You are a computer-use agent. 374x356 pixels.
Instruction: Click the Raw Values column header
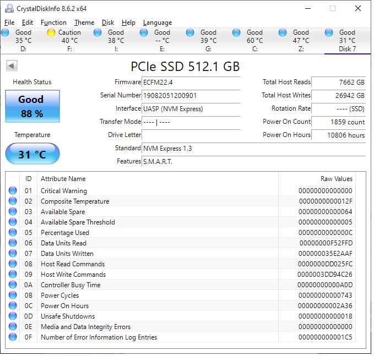(337, 179)
